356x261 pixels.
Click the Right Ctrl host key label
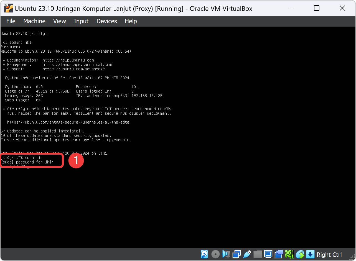[329, 255]
